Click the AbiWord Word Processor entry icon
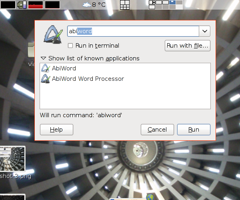 coord(45,79)
